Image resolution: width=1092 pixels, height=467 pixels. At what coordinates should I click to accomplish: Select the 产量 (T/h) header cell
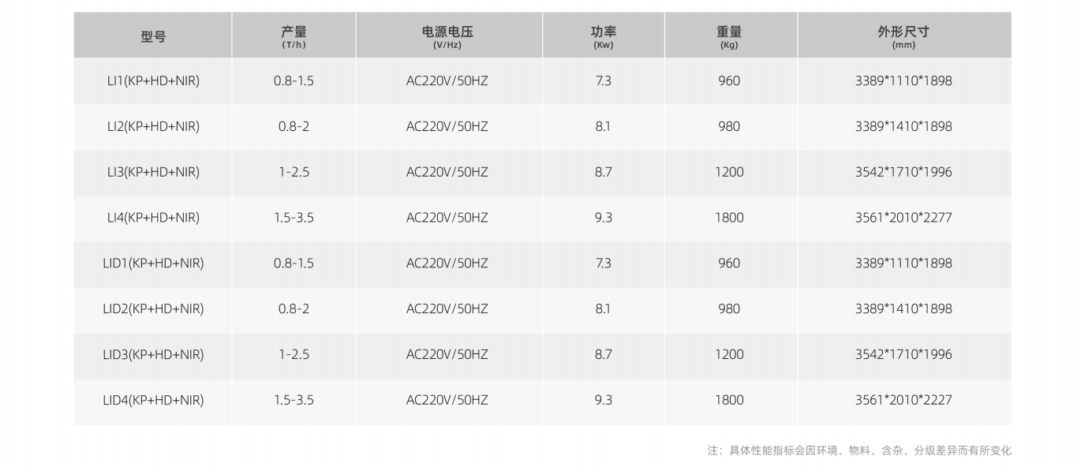[294, 36]
